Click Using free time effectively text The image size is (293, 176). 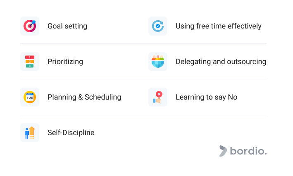pos(219,26)
